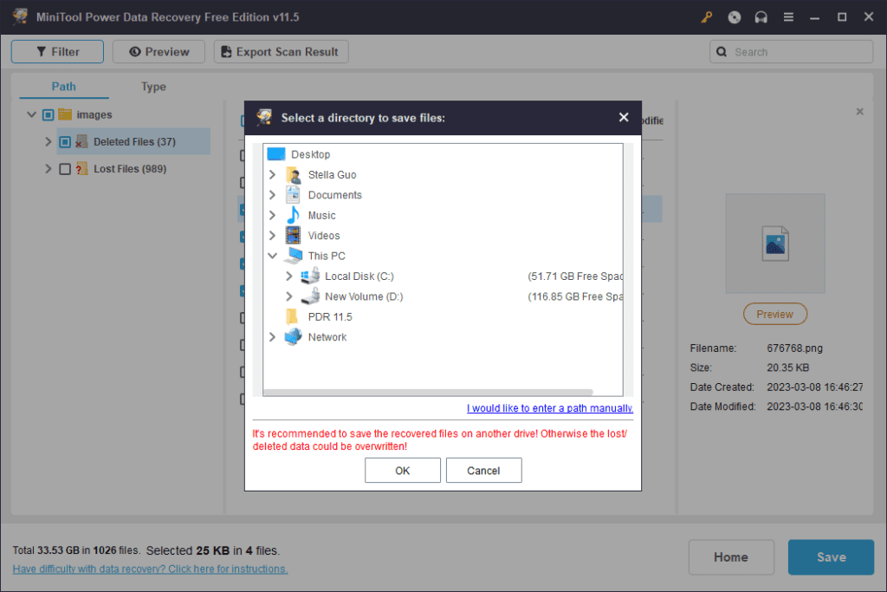
Task: Open the Filter options
Action: click(x=58, y=51)
